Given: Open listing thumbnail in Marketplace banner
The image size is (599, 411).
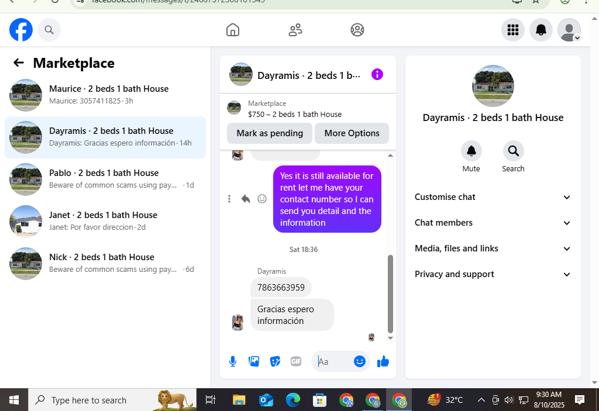Looking at the screenshot, I should (234, 108).
